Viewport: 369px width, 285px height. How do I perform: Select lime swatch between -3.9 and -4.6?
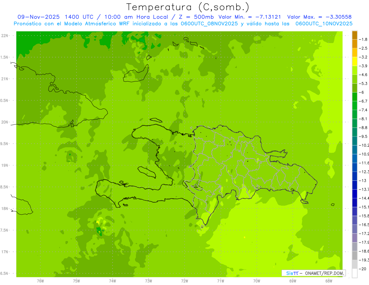point(355,70)
